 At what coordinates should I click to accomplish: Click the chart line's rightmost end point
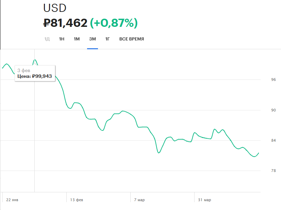click(x=259, y=153)
